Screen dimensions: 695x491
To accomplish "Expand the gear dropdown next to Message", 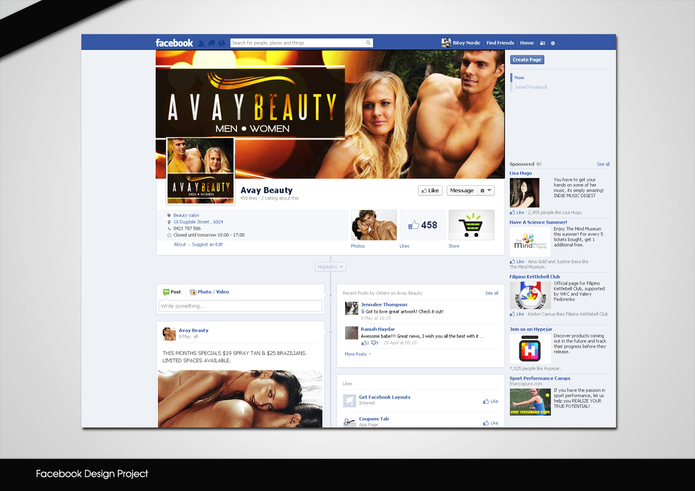I will click(485, 190).
